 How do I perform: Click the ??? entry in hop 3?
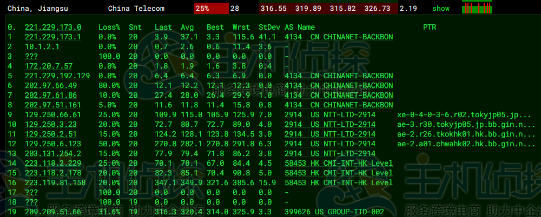(x=31, y=56)
